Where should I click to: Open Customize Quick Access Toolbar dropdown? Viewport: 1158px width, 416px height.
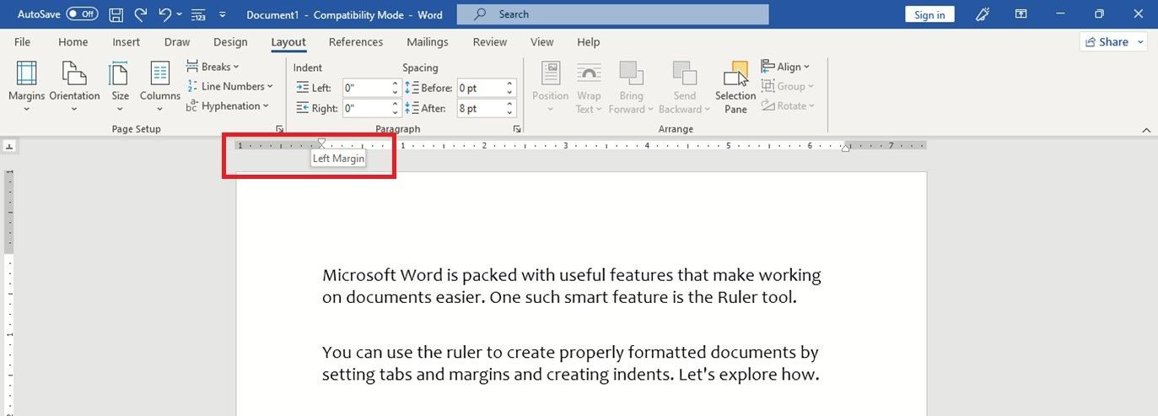click(223, 14)
